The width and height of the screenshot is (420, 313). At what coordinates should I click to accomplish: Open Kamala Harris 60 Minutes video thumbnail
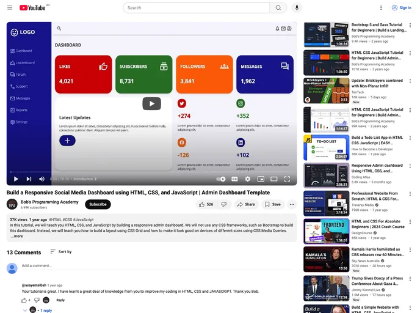pos(327,259)
